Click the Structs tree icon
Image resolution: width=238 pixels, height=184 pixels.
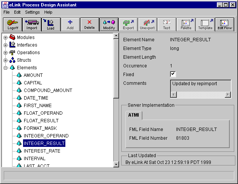pos(12,60)
